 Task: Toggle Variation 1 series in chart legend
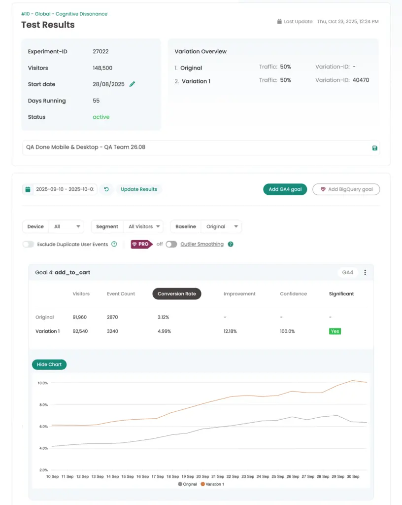coord(212,484)
